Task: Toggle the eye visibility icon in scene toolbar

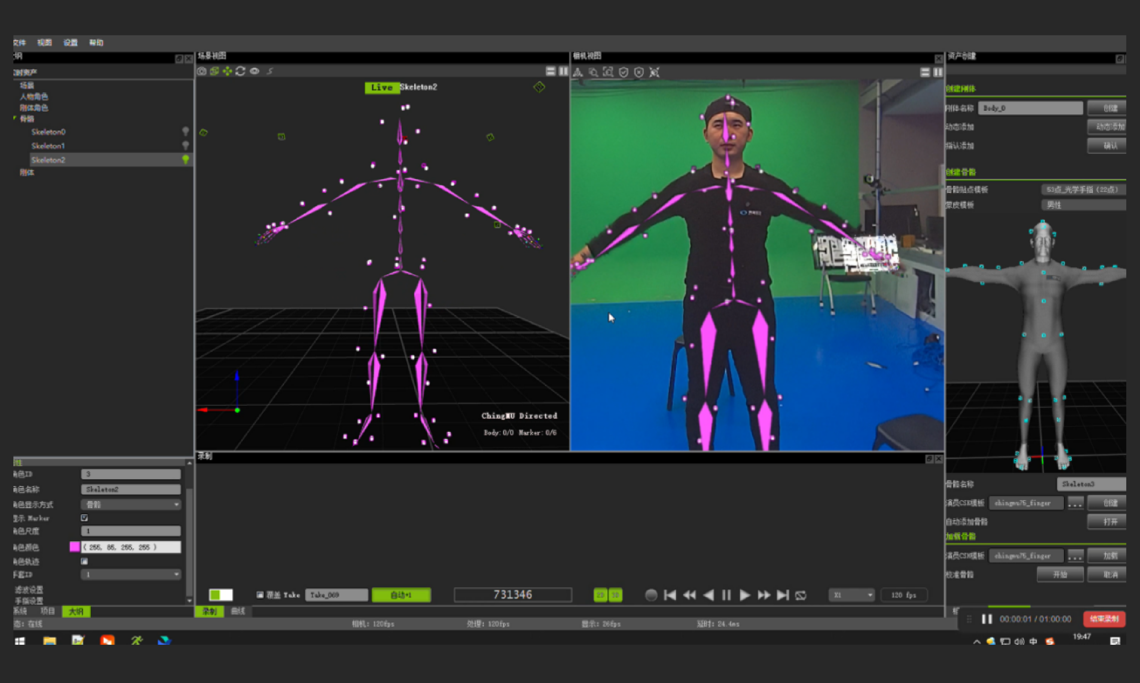Action: [x=254, y=71]
